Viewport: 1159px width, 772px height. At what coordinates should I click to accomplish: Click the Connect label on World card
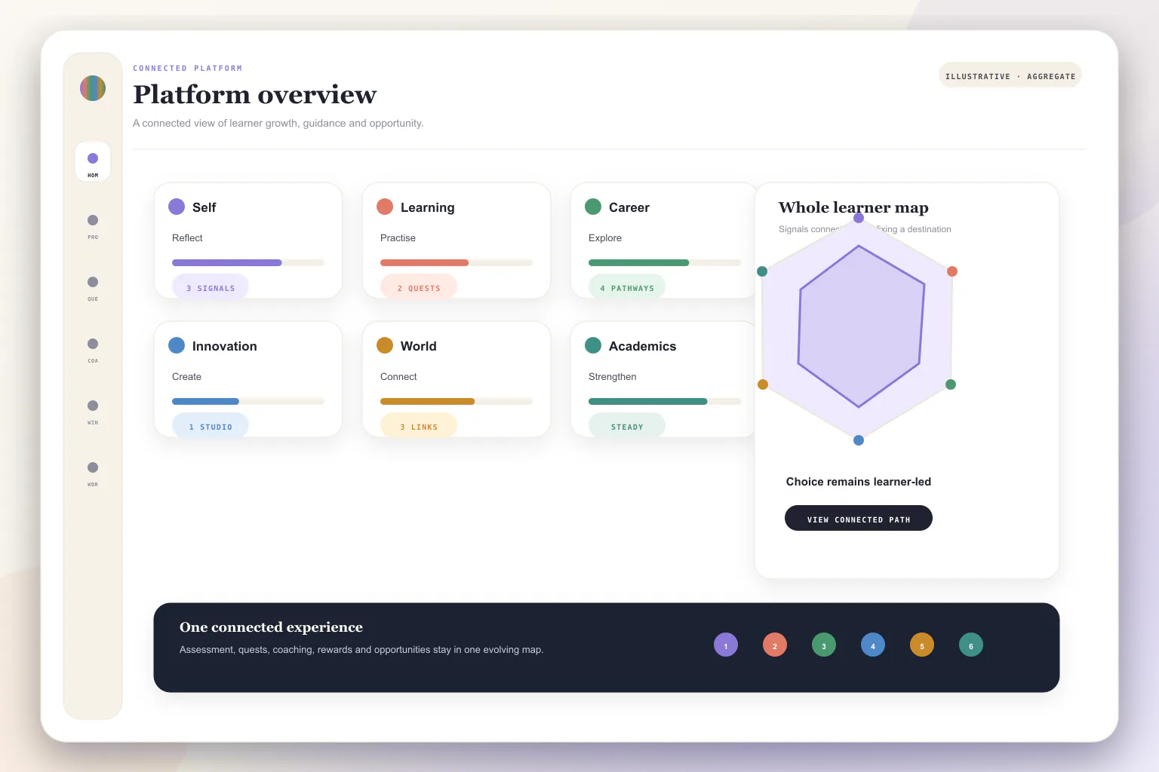[398, 377]
